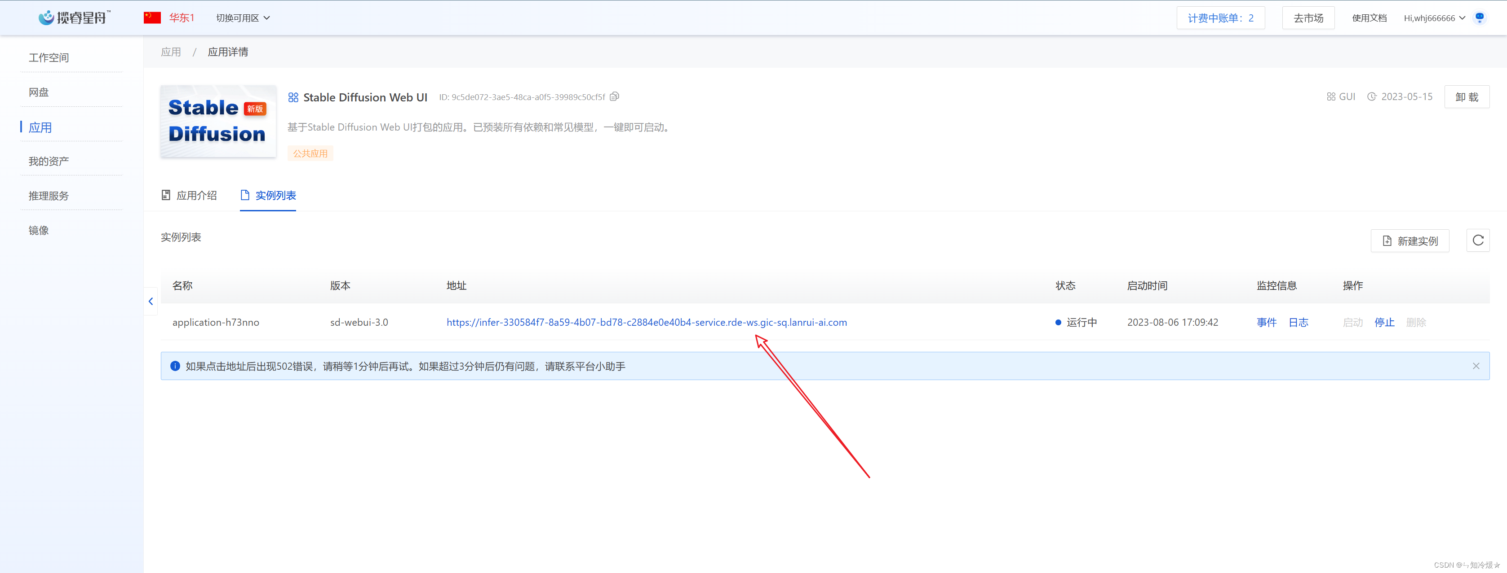1507x573 pixels.
Task: Click the 状态 column header
Action: tap(1065, 286)
